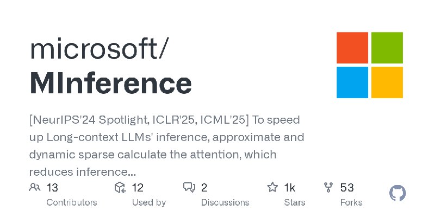Open the MInference repository title
The height and width of the screenshot is (217, 435).
[x=110, y=83]
